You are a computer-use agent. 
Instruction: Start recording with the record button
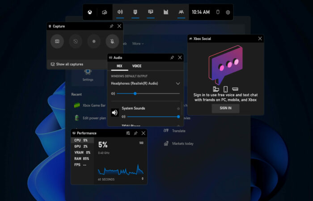(94, 41)
